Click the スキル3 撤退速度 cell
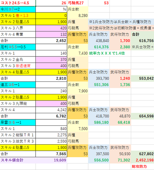The image size is (154, 170). 18,66
